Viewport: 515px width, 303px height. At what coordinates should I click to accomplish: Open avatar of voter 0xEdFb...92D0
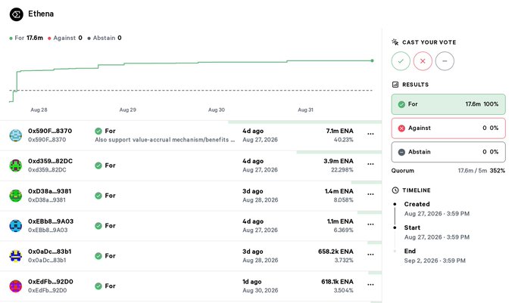point(15,286)
